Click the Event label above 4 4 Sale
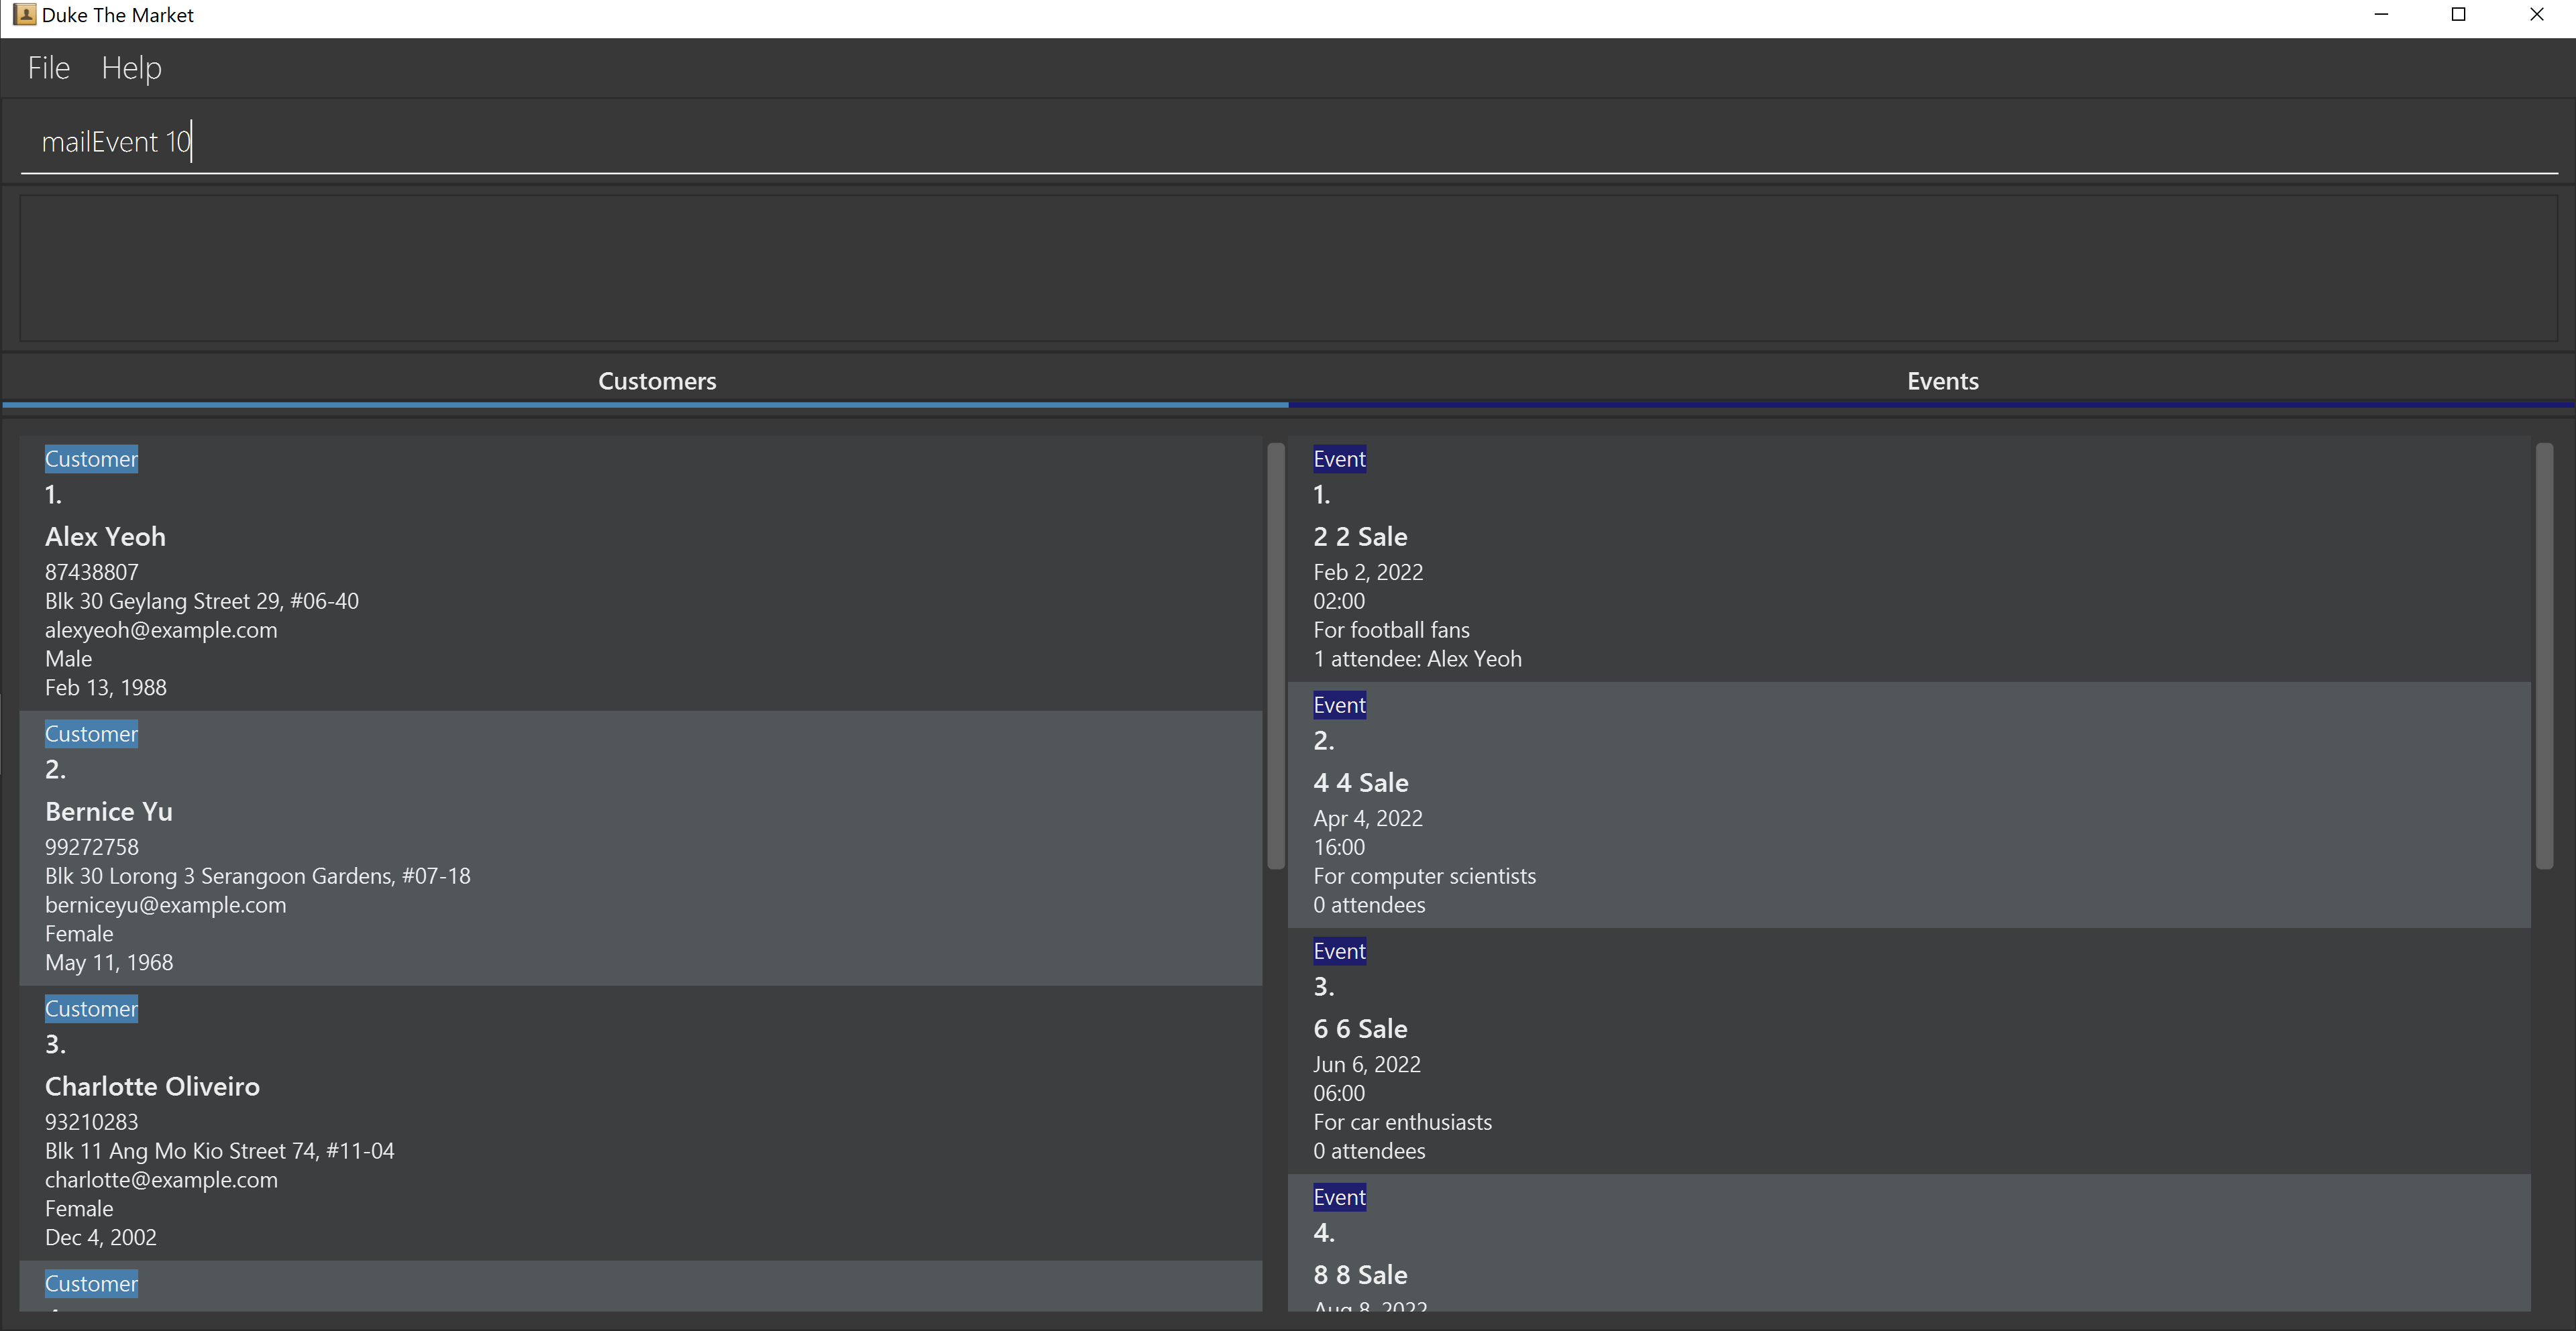 [x=1339, y=705]
